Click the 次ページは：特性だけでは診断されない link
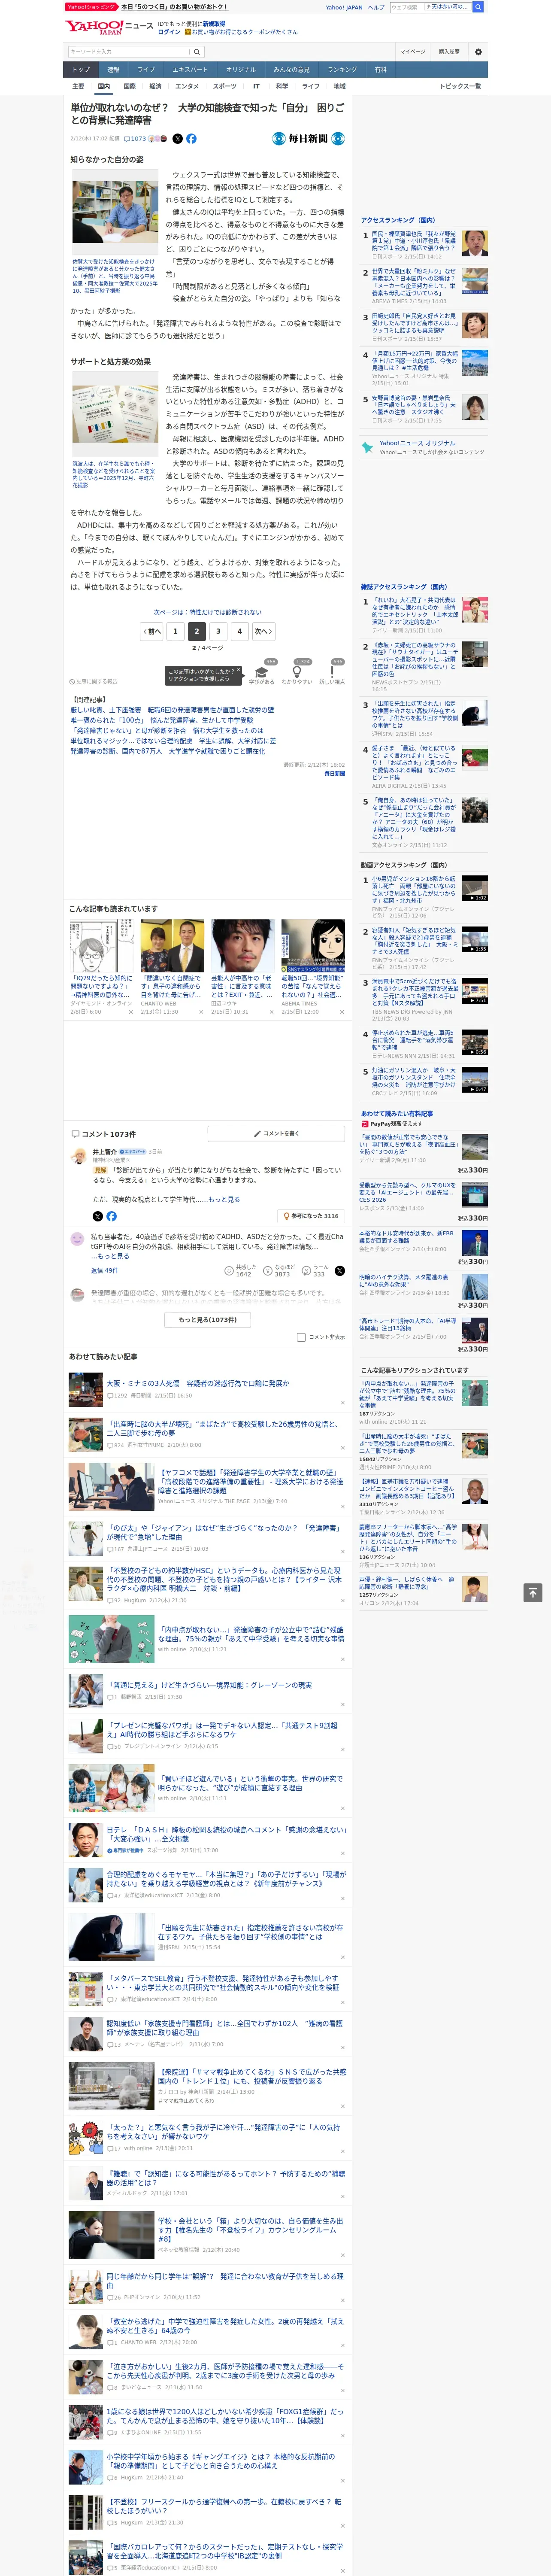Image resolution: width=551 pixels, height=2576 pixels. pos(208,612)
